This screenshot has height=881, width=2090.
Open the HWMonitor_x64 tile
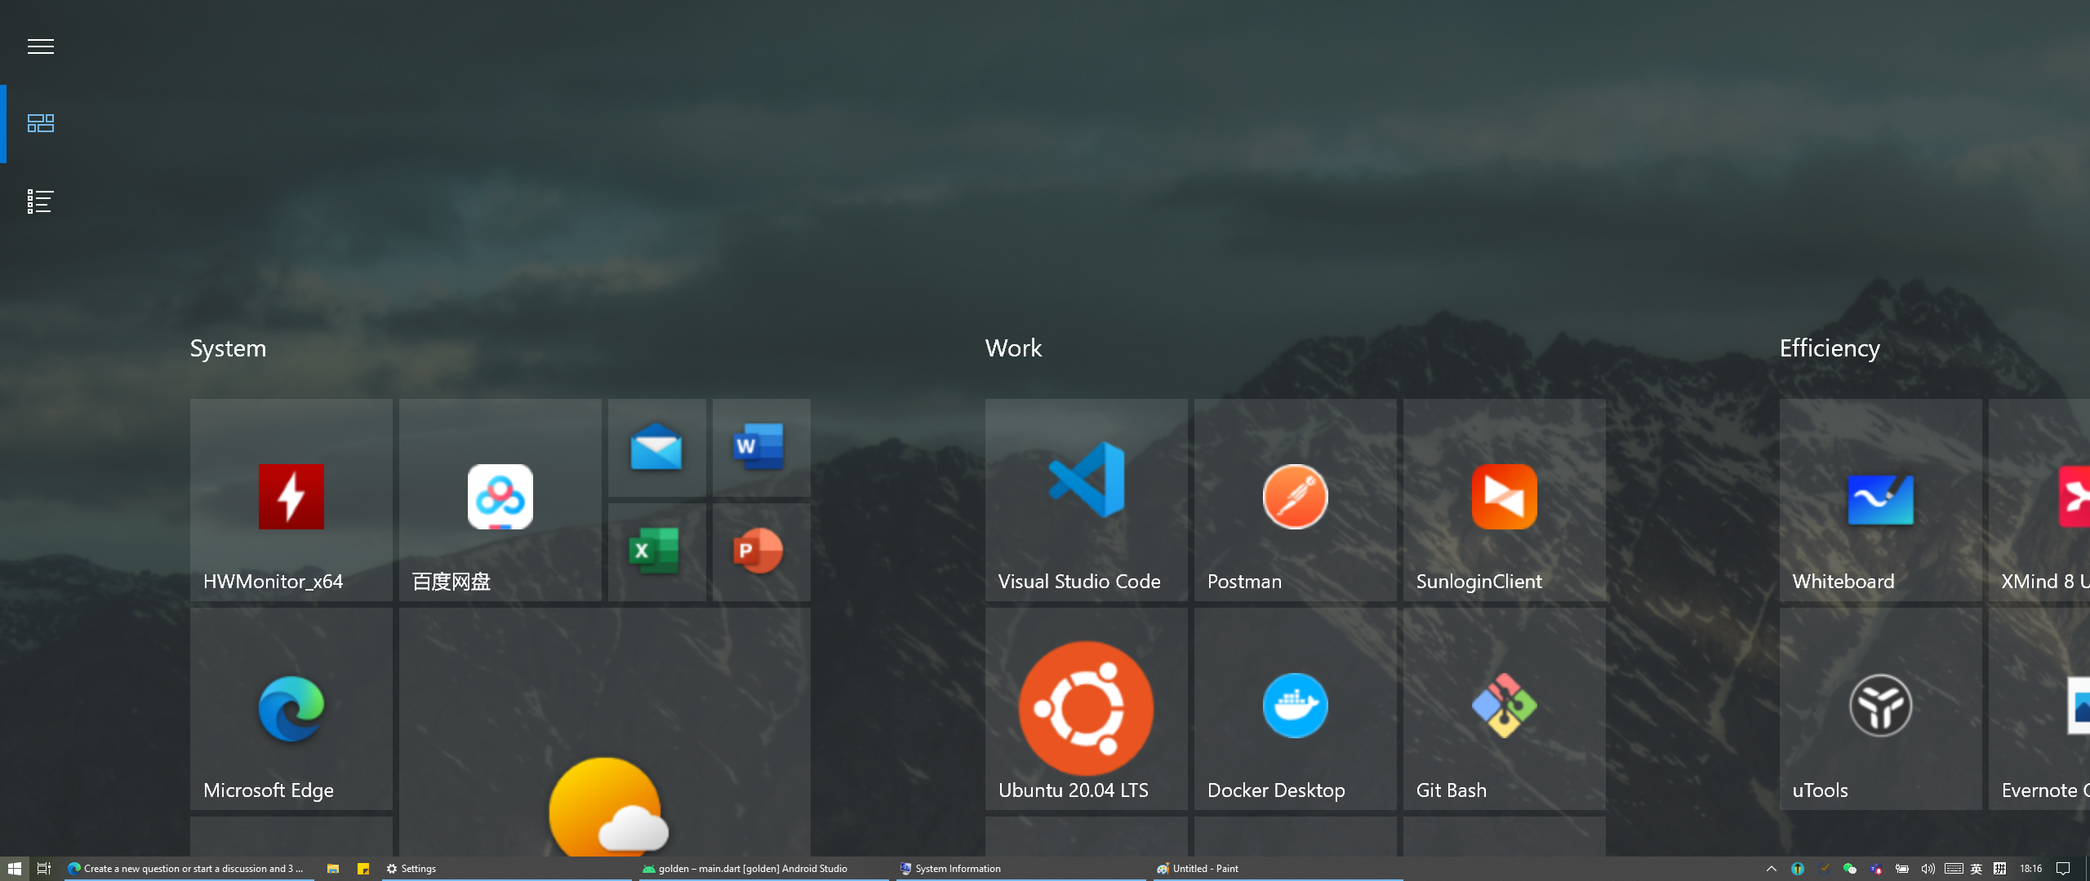click(291, 499)
